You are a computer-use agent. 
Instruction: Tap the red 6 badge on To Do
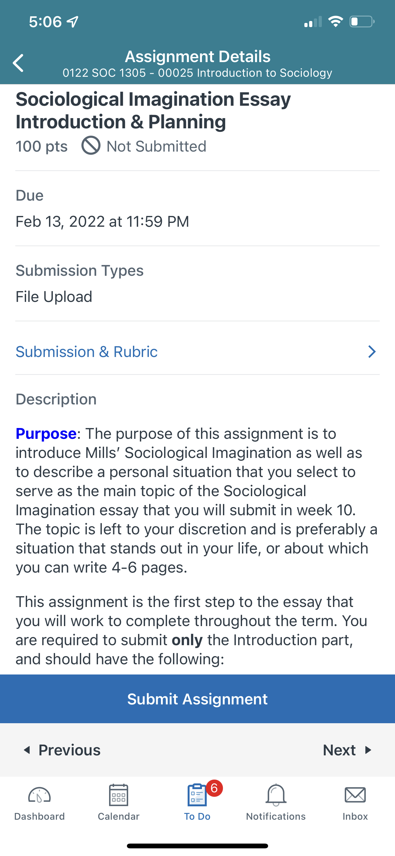tap(214, 788)
